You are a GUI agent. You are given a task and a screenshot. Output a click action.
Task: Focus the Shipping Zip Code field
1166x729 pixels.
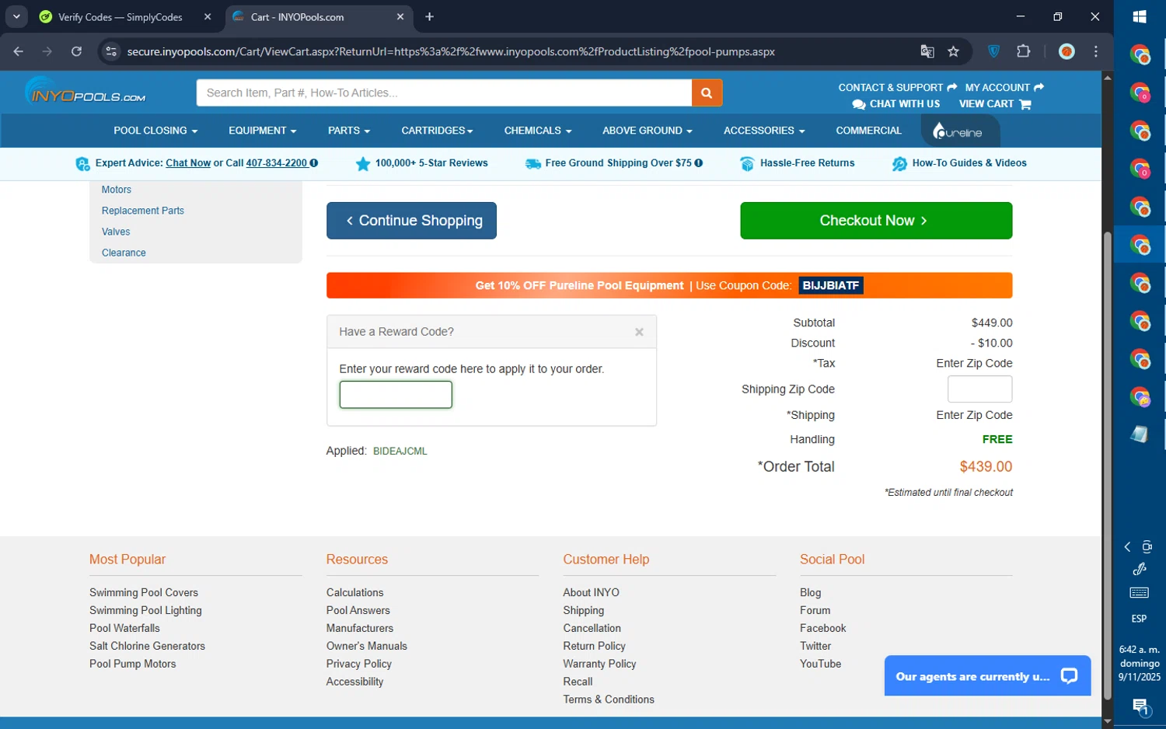click(979, 389)
